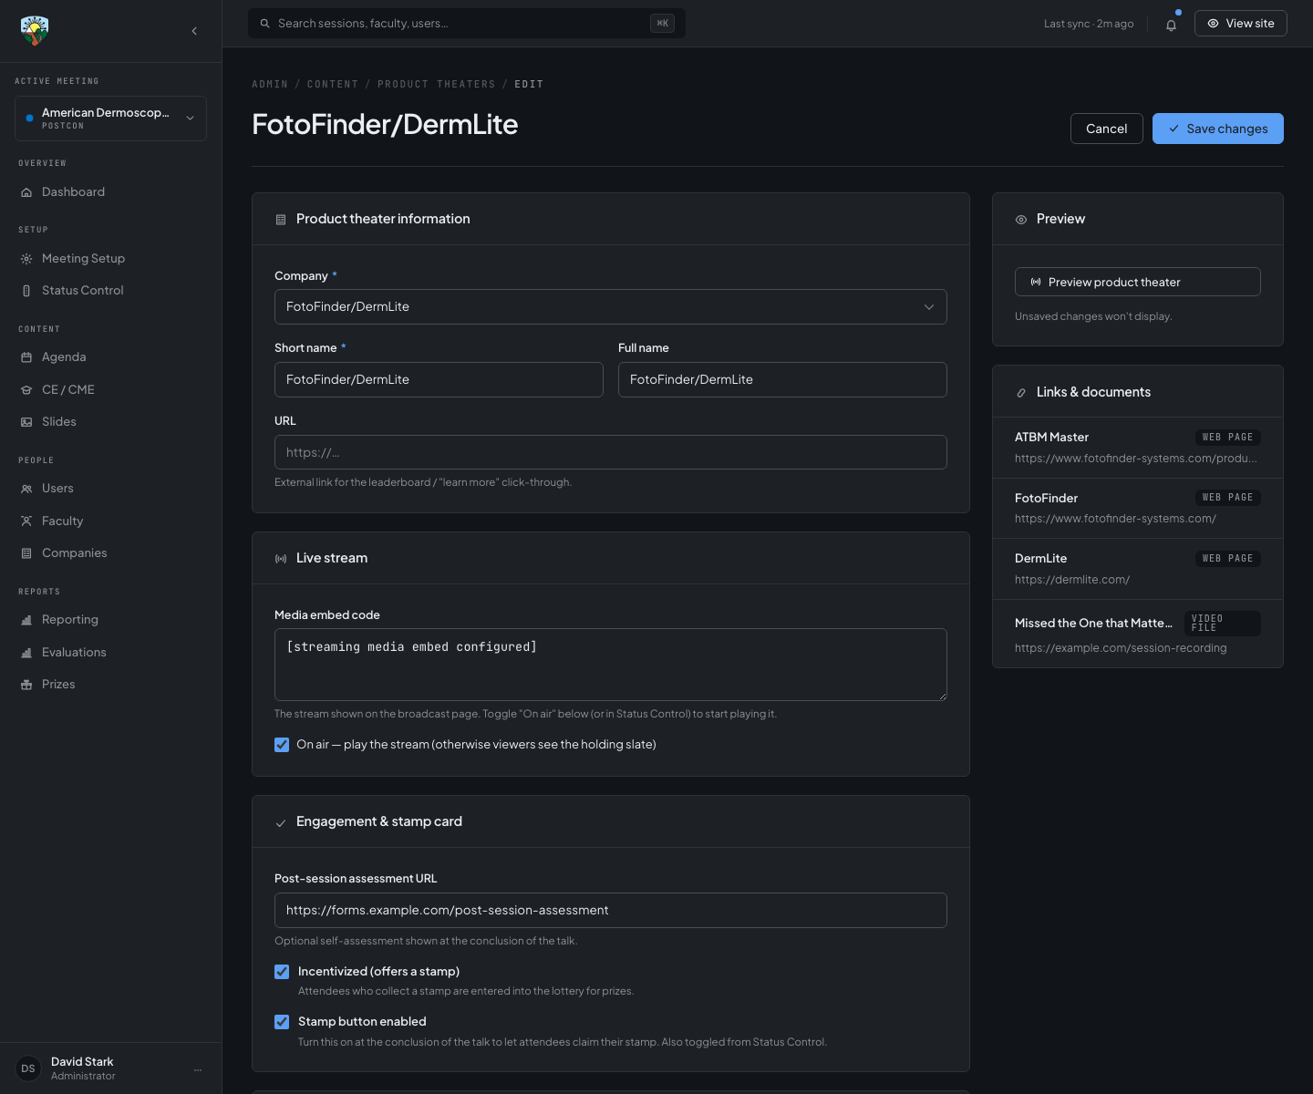The image size is (1313, 1094).
Task: Click the Full name field
Action: (782, 379)
